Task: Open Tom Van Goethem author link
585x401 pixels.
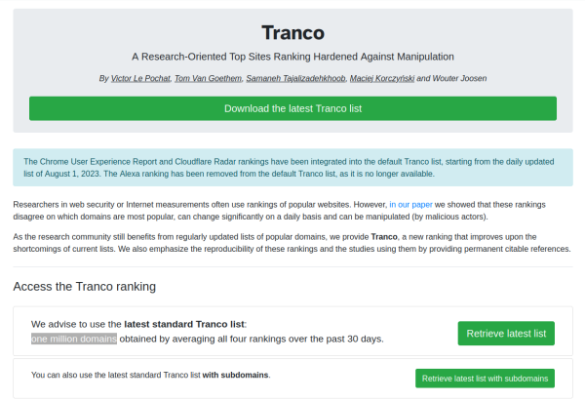Action: (x=209, y=78)
